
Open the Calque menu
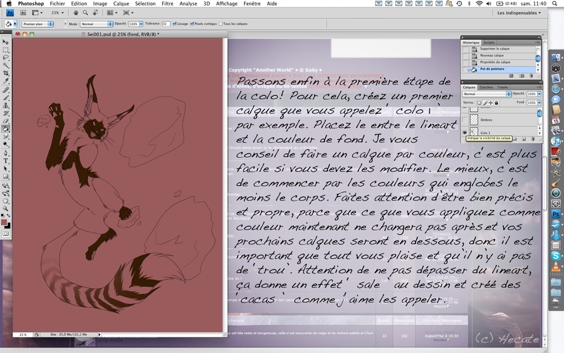[121, 4]
